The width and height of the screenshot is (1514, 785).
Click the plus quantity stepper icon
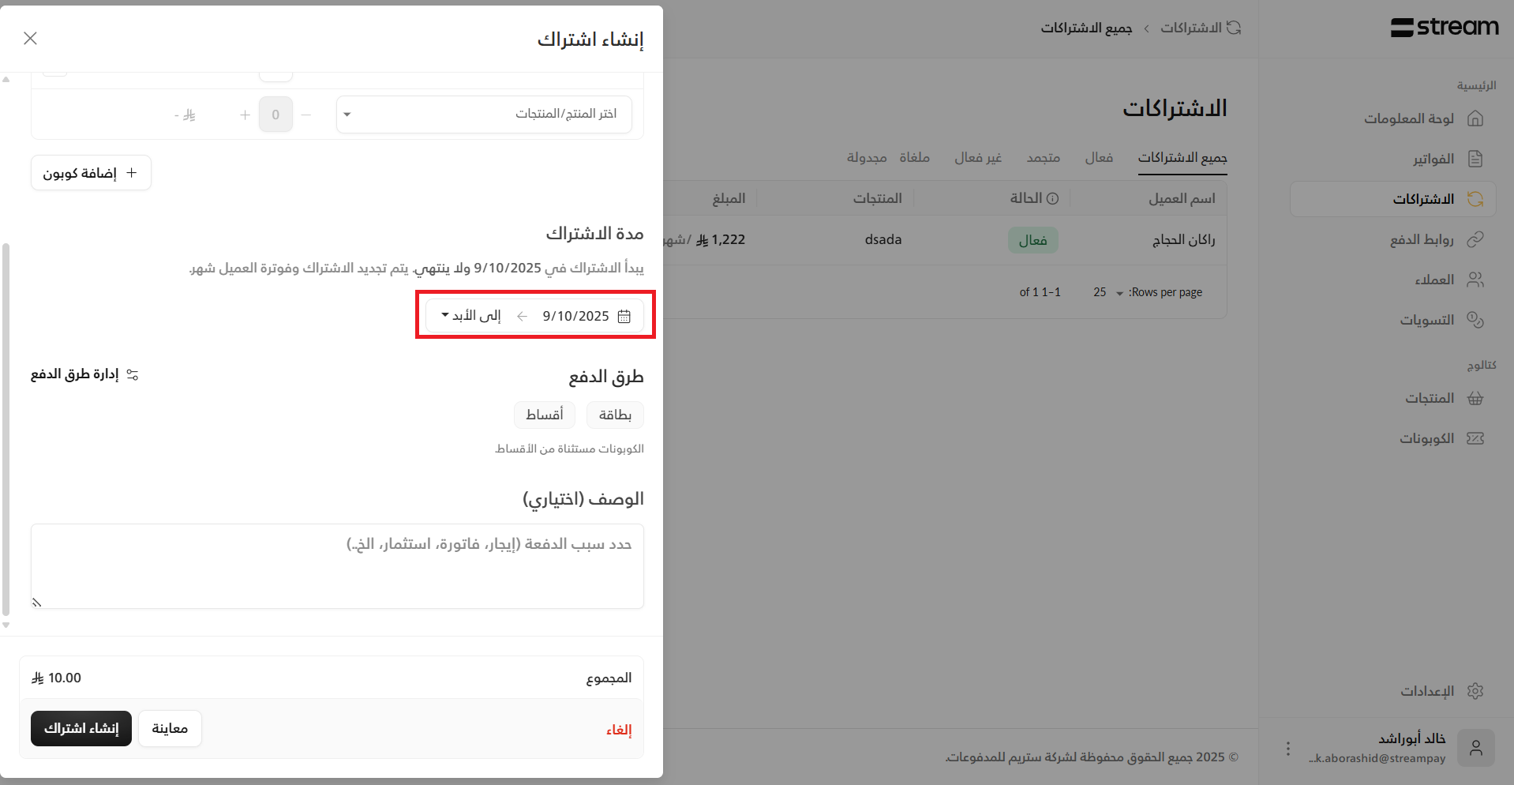(245, 115)
